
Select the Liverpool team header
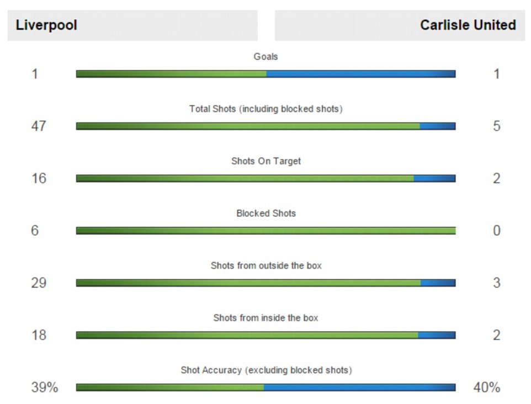[x=47, y=25]
